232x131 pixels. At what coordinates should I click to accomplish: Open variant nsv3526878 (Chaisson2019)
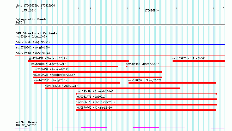tap(95, 102)
